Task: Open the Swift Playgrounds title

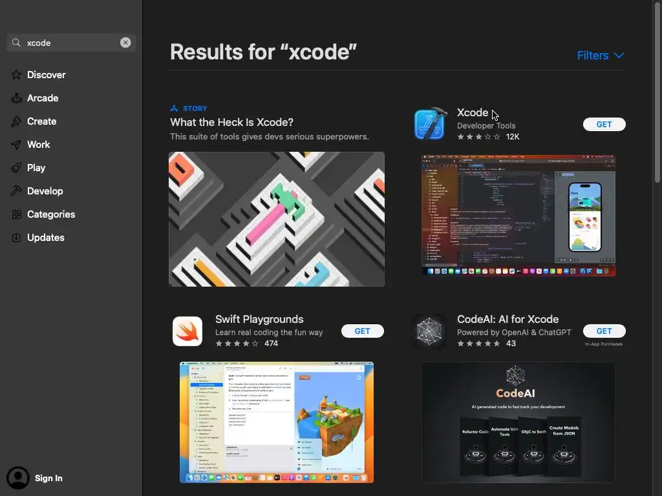Action: coord(259,319)
